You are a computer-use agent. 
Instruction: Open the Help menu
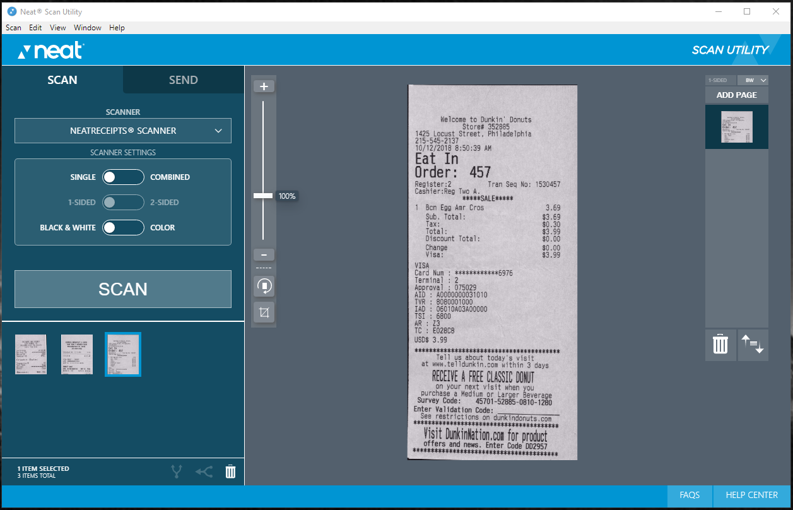[x=117, y=28]
